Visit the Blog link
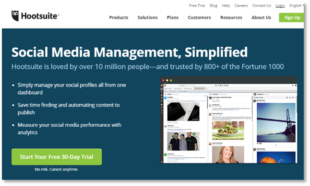The height and width of the screenshot is (186, 310). pos(214,6)
